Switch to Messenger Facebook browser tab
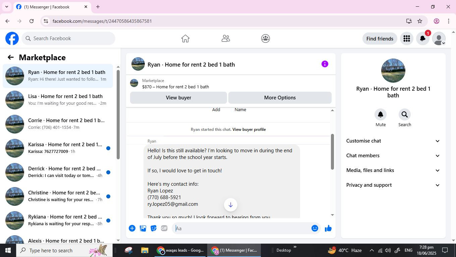Screen dimensions: 456x257 (x=52, y=7)
